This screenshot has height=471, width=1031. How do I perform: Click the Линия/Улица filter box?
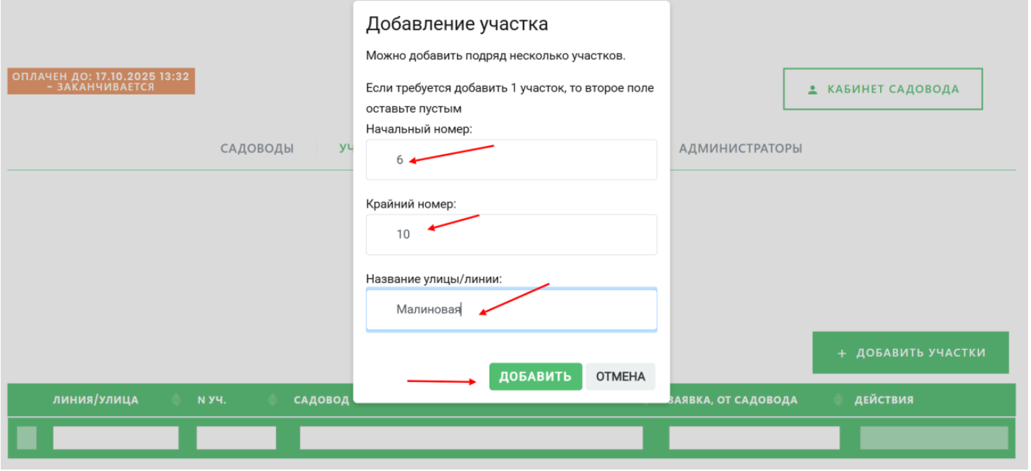click(x=116, y=438)
